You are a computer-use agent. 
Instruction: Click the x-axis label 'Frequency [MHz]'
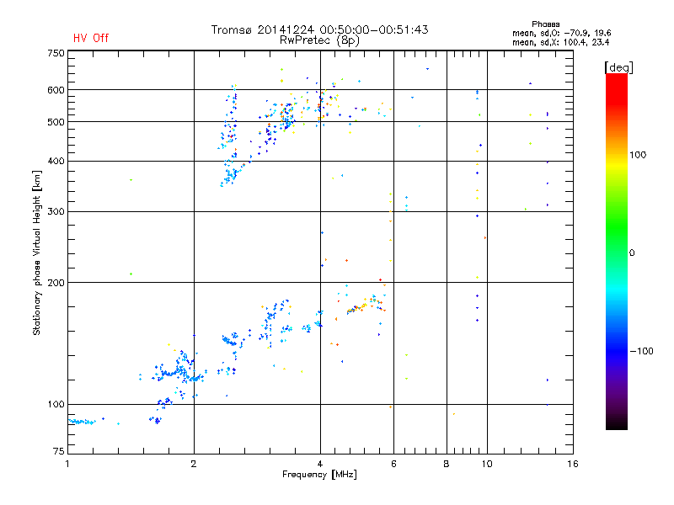[319, 475]
